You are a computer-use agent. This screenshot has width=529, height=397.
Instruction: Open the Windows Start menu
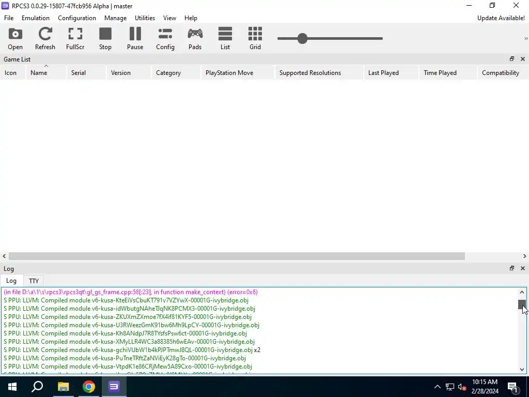12,387
